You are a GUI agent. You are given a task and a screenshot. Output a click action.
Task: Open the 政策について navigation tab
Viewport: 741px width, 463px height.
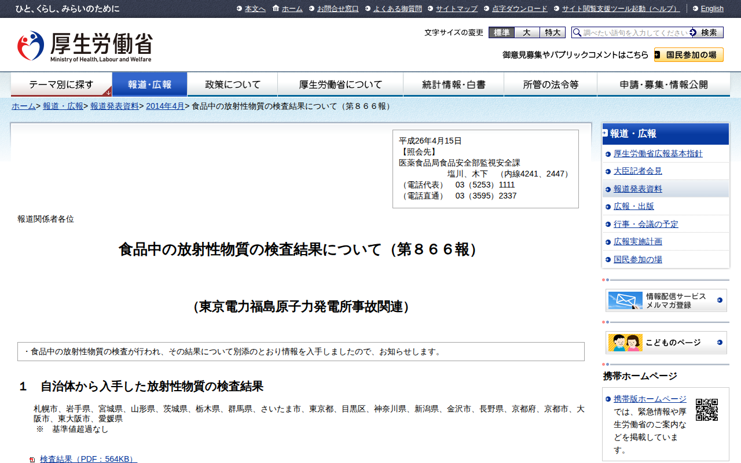(233, 84)
